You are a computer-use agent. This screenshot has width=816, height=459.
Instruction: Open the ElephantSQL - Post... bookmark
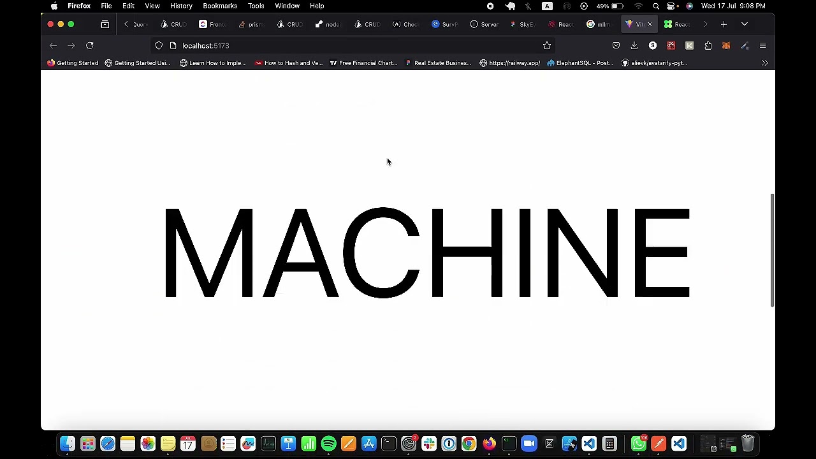pos(579,62)
